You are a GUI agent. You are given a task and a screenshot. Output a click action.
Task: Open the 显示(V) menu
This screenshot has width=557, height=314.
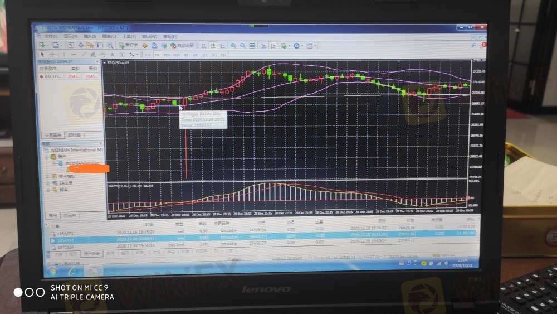(x=70, y=36)
